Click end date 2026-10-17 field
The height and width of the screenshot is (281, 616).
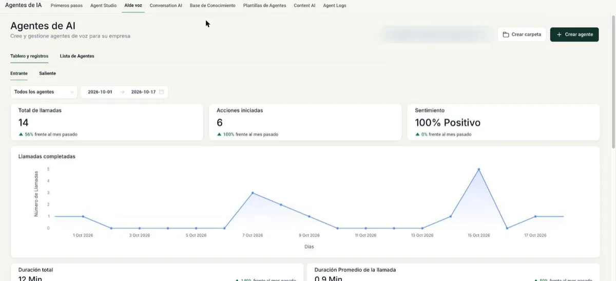143,92
